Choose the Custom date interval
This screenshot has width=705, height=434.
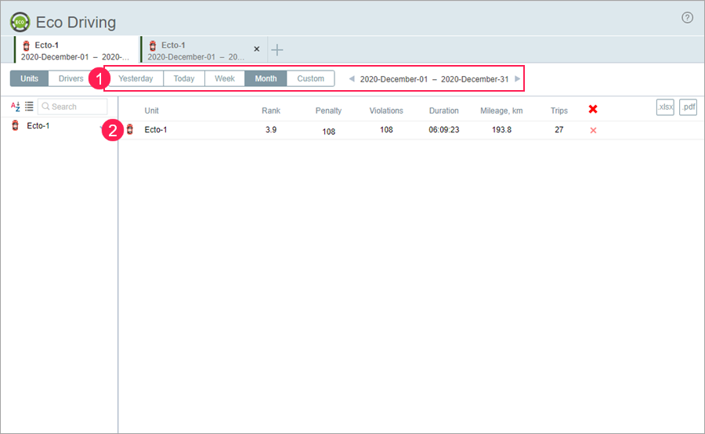(310, 78)
